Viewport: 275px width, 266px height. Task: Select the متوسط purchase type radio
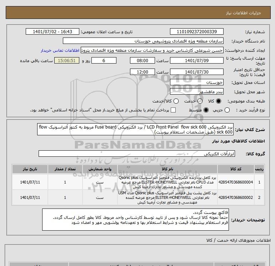206,110
